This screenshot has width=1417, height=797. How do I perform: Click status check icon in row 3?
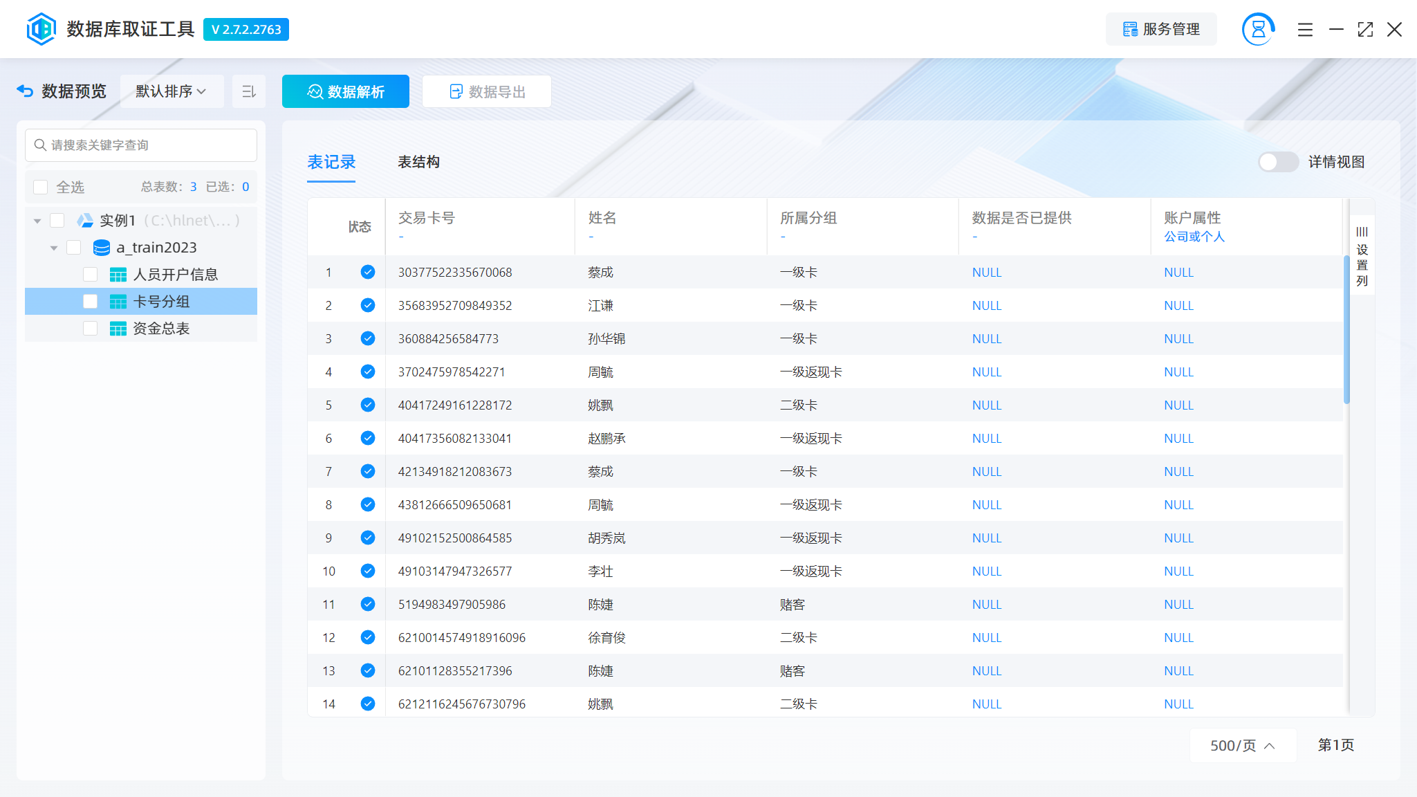pos(368,338)
